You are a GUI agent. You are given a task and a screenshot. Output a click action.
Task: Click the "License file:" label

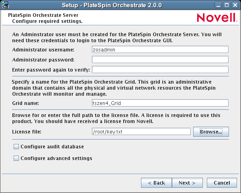coord(27,132)
